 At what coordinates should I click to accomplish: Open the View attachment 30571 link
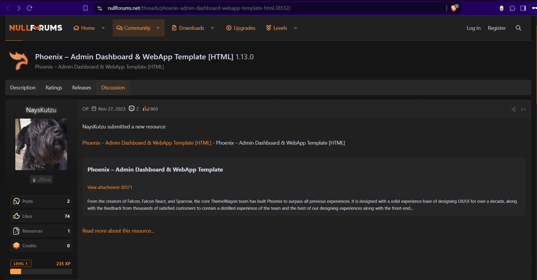click(110, 187)
